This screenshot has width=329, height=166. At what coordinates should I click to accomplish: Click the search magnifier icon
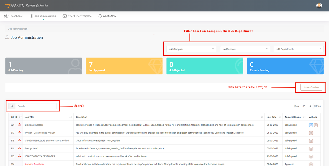(12, 106)
